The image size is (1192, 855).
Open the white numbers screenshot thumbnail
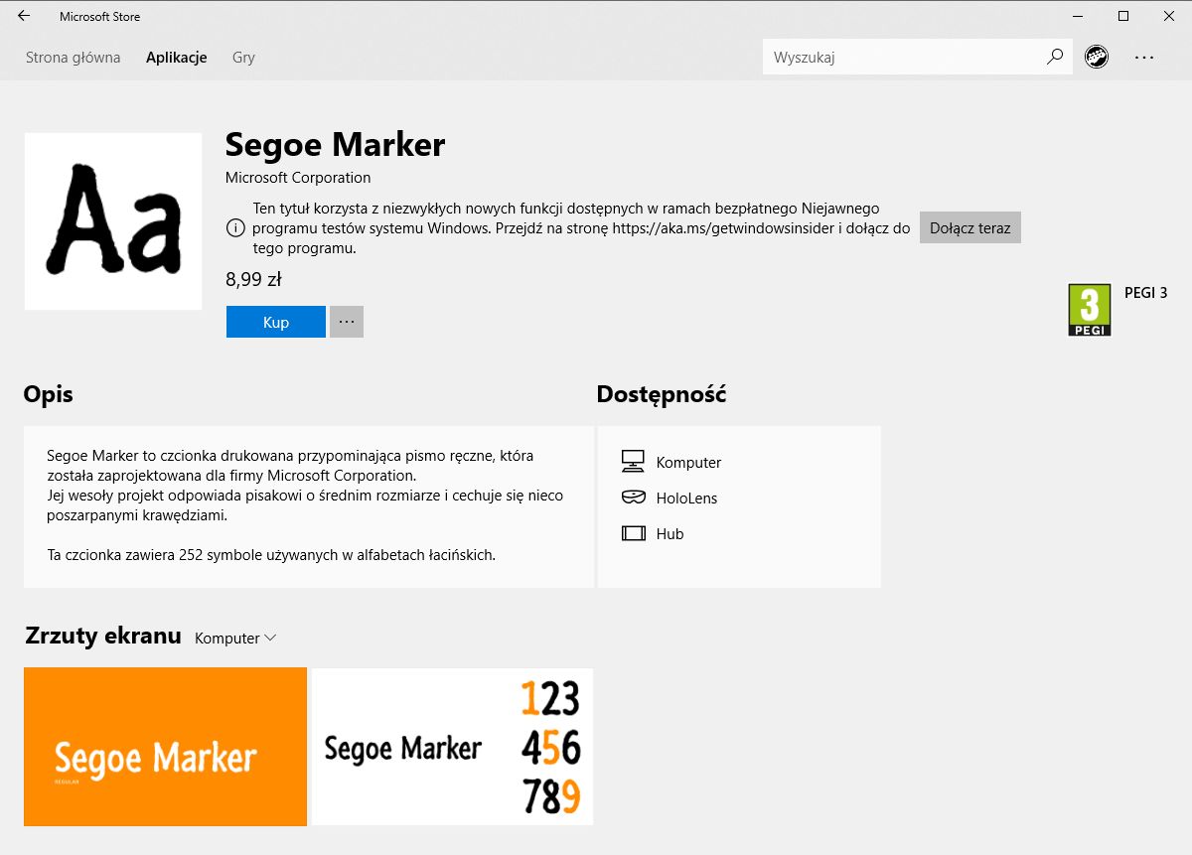[452, 746]
